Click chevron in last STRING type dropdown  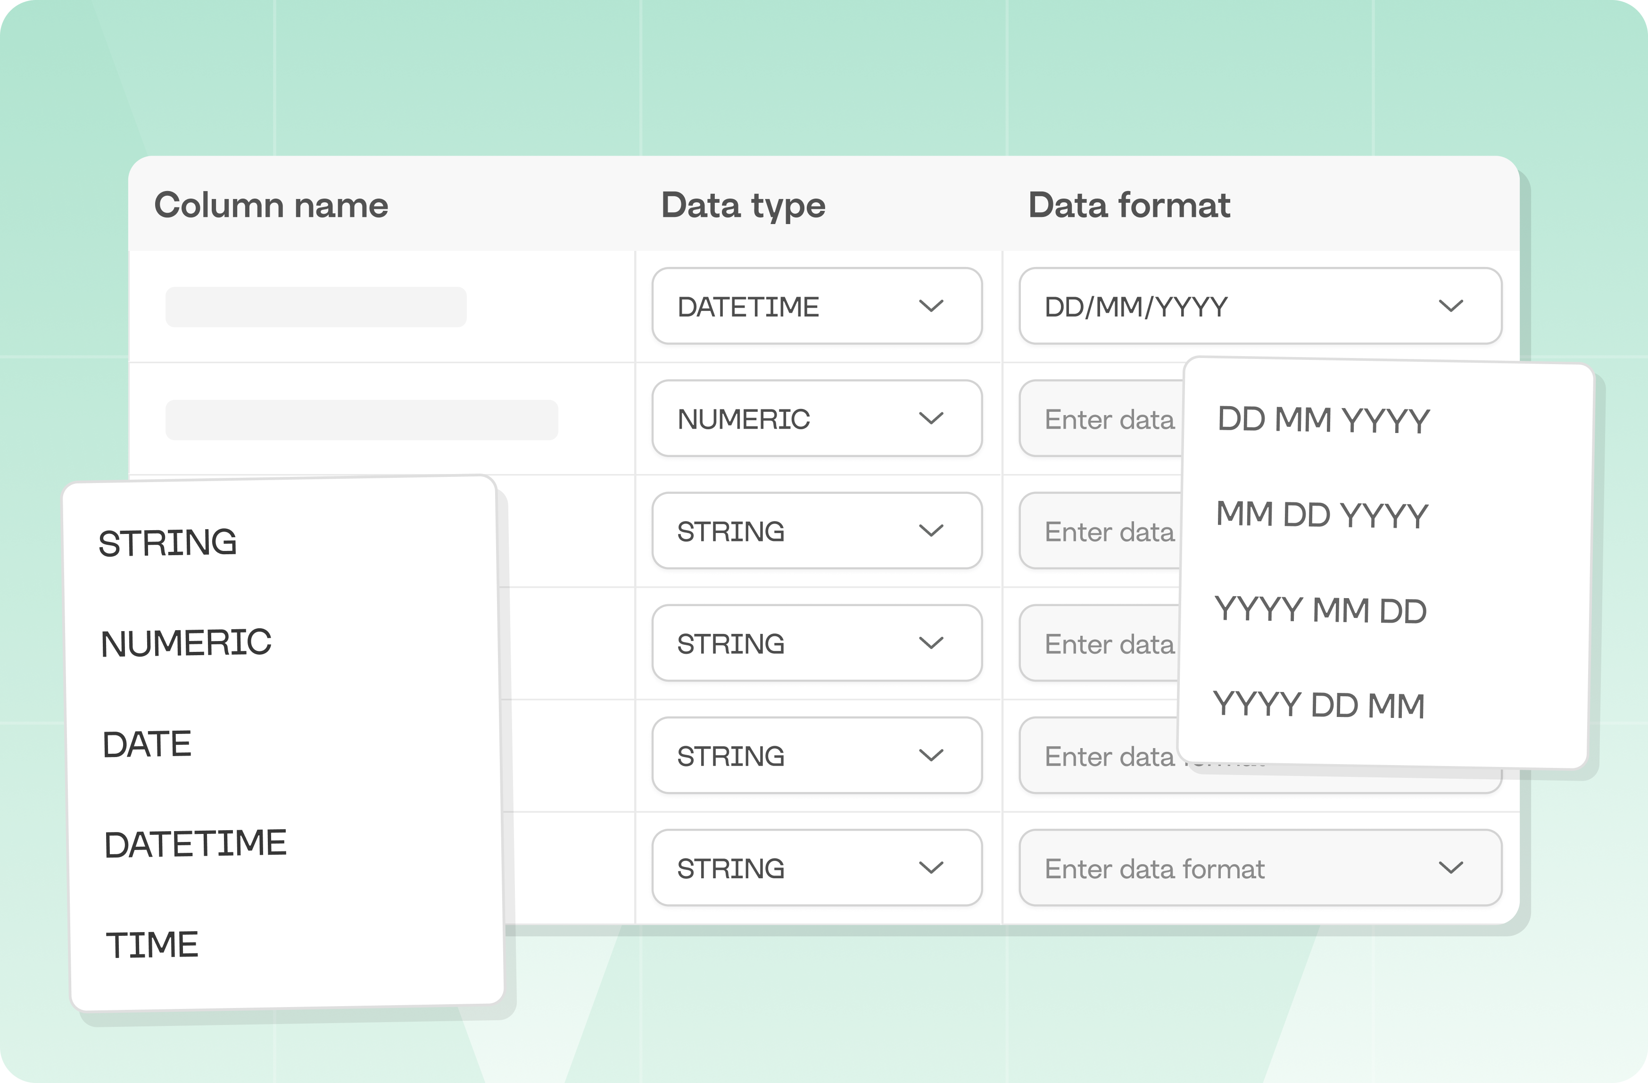click(x=931, y=867)
